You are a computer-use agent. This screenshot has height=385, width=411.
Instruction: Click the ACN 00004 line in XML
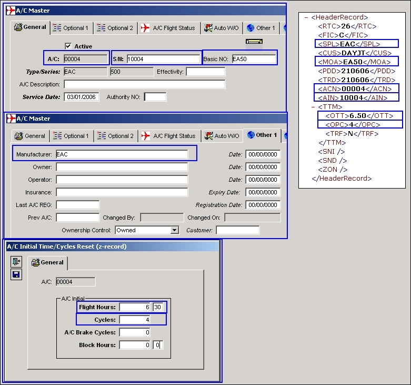point(355,89)
